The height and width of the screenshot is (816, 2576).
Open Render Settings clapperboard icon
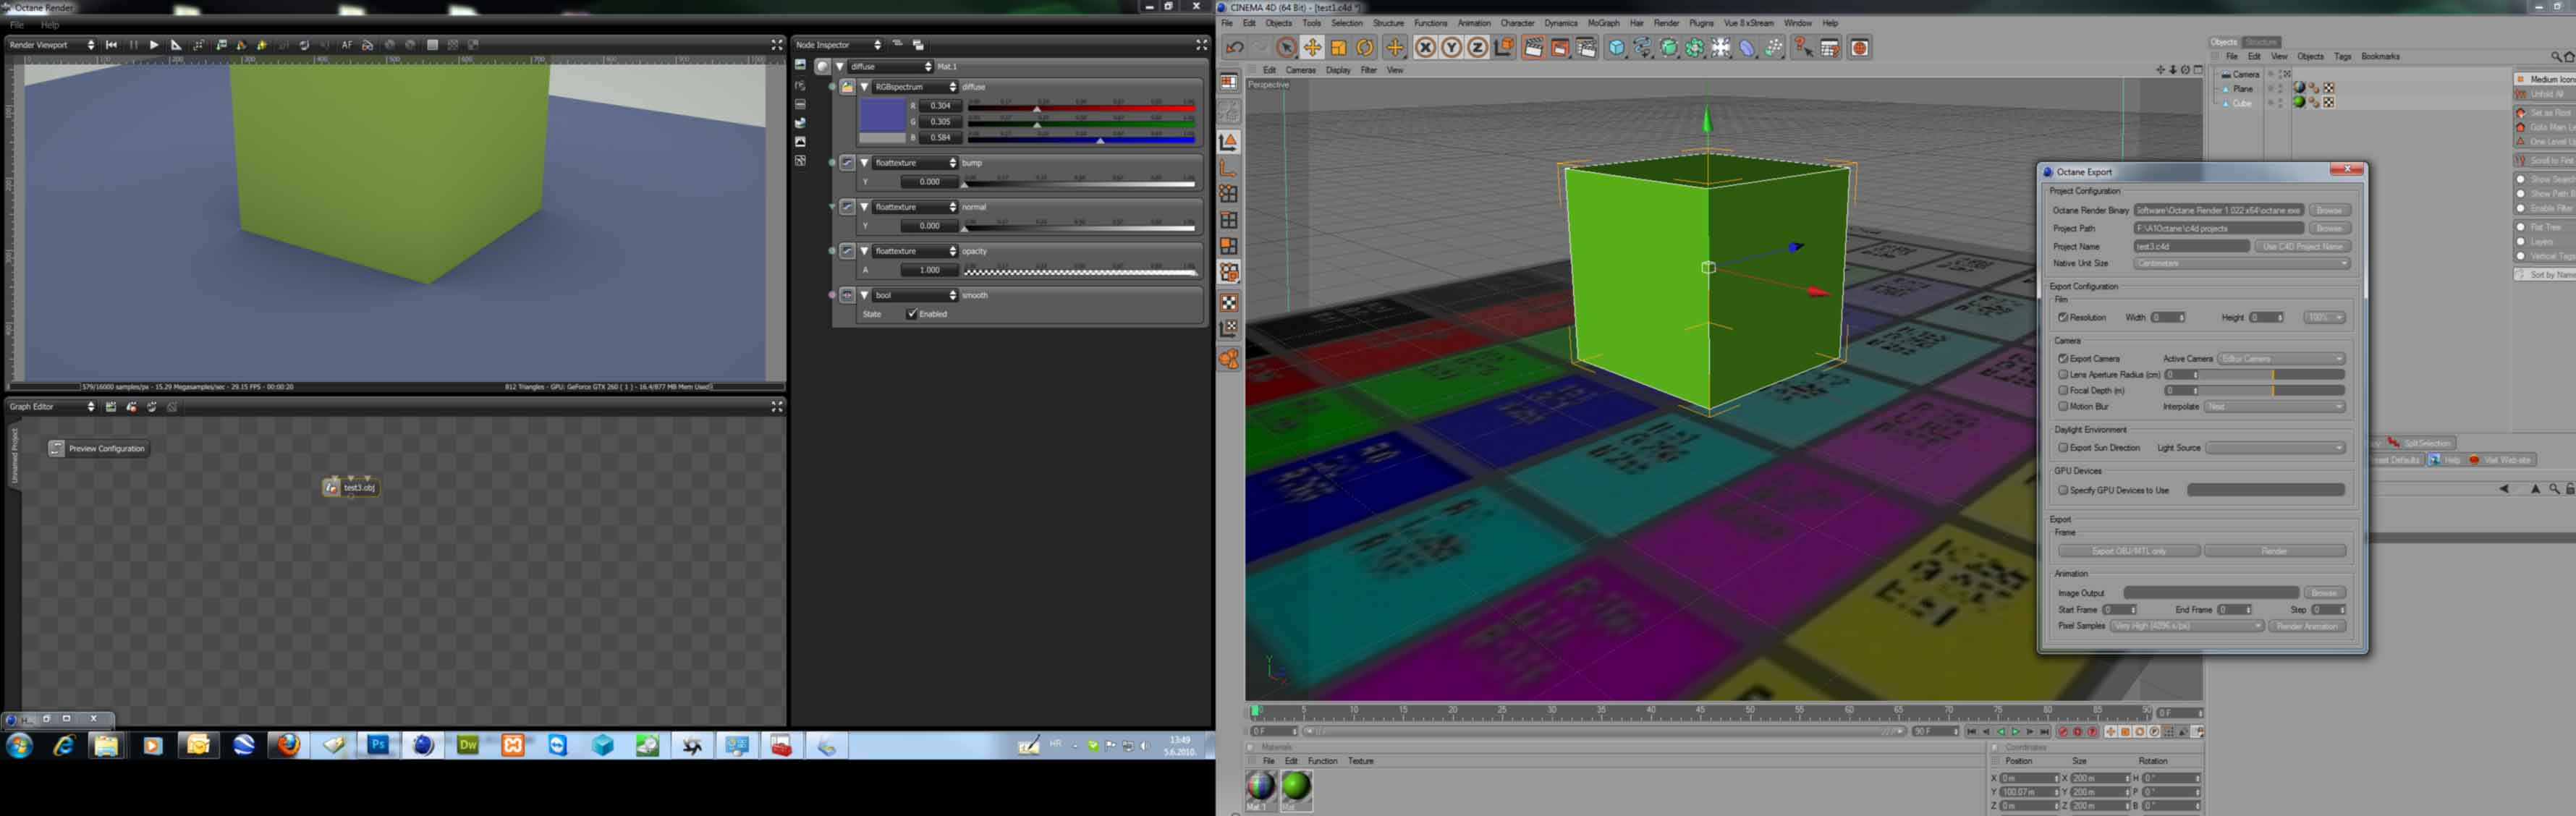(x=1586, y=47)
